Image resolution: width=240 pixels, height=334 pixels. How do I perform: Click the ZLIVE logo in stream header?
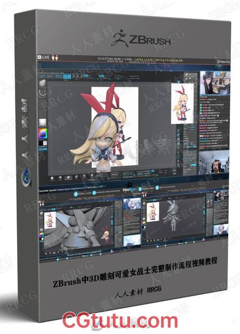tap(44, 57)
